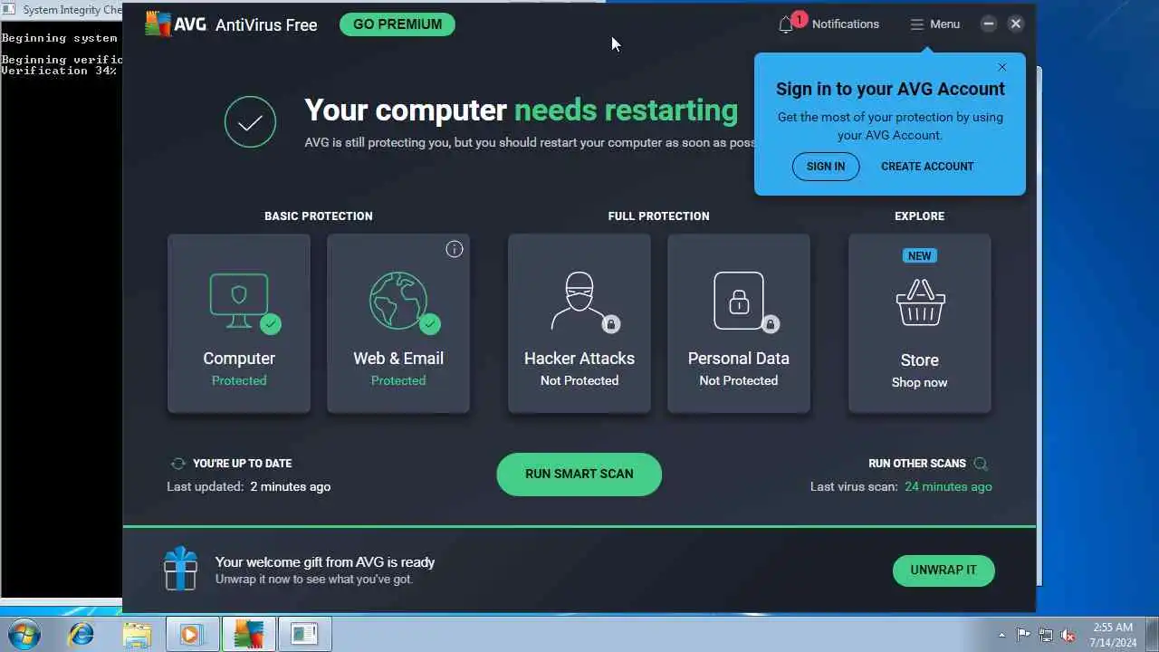Click the magnifier icon beside Run Other Scans
Screen dimensions: 1159x652
coord(981,464)
